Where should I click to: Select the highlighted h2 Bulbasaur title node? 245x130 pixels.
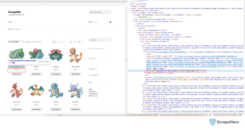pyautogui.click(x=176, y=71)
